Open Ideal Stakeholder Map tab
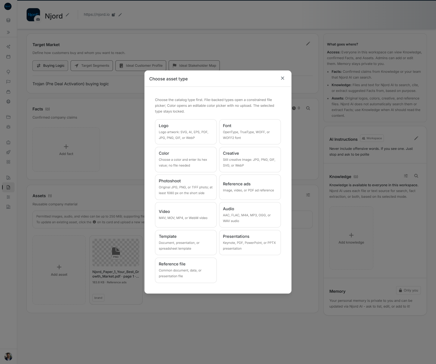The height and width of the screenshot is (364, 436). point(194,66)
